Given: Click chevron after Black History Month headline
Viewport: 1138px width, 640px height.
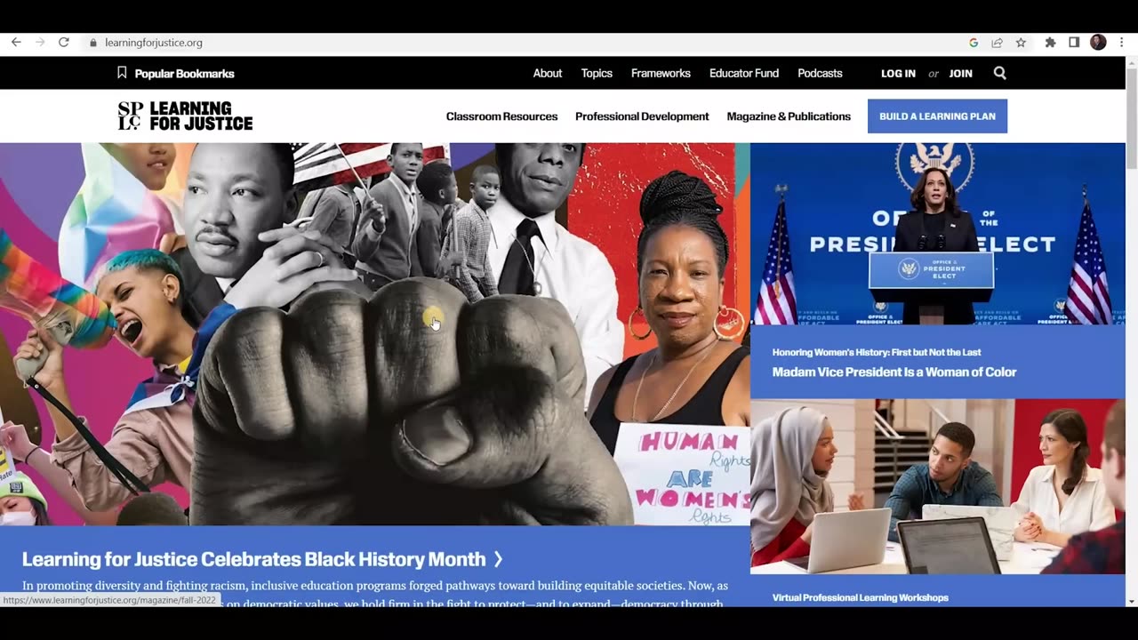Looking at the screenshot, I should 498,559.
